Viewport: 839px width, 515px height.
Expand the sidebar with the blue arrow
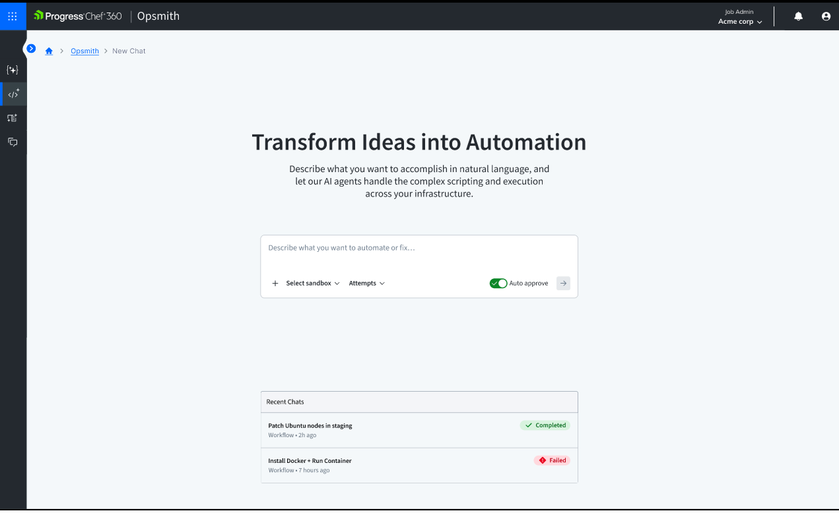31,48
